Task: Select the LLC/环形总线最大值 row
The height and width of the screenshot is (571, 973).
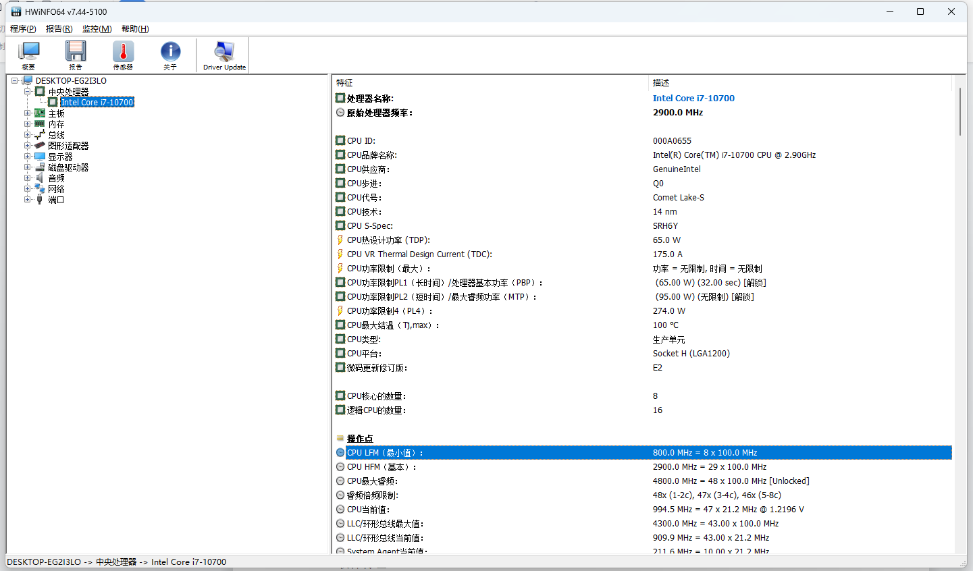Action: click(643, 524)
